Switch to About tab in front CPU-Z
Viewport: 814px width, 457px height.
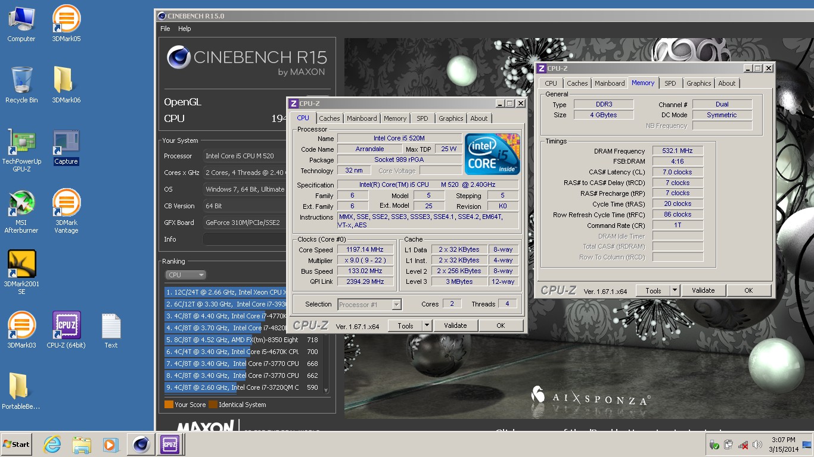[x=479, y=118]
